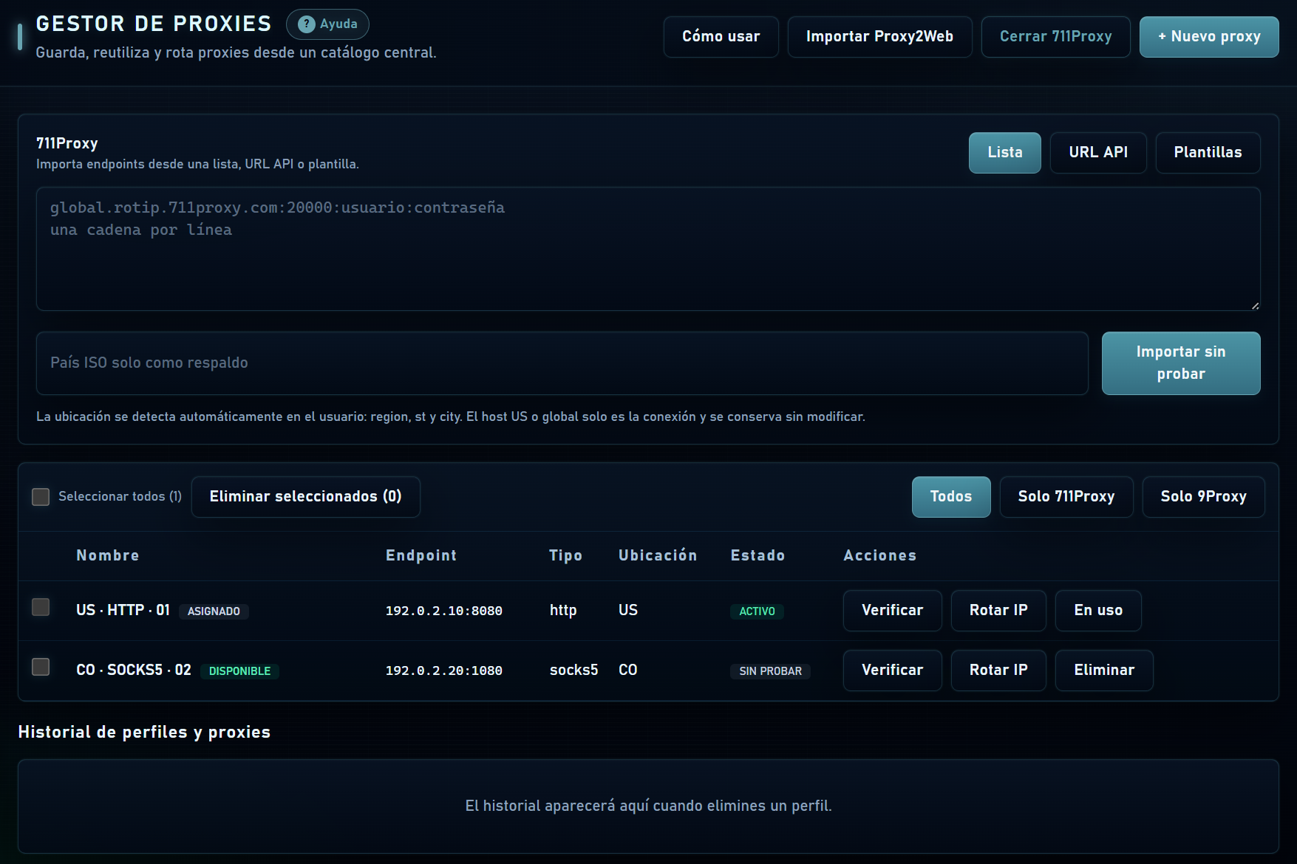Click the Nombre column header
Viewport: 1297px width, 864px height.
(108, 555)
